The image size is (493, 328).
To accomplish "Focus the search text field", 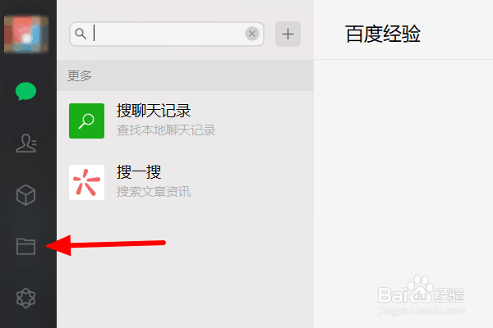I will (x=168, y=34).
